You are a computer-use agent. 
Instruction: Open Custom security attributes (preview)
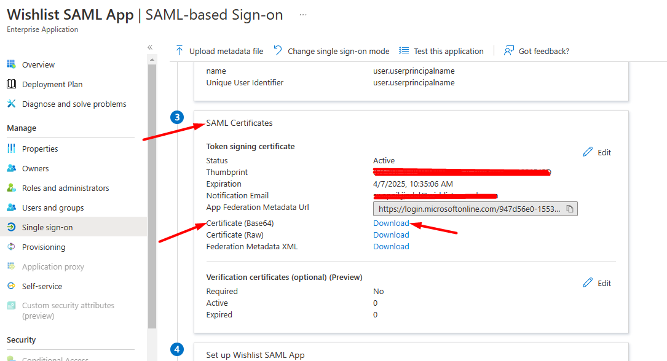(x=68, y=311)
